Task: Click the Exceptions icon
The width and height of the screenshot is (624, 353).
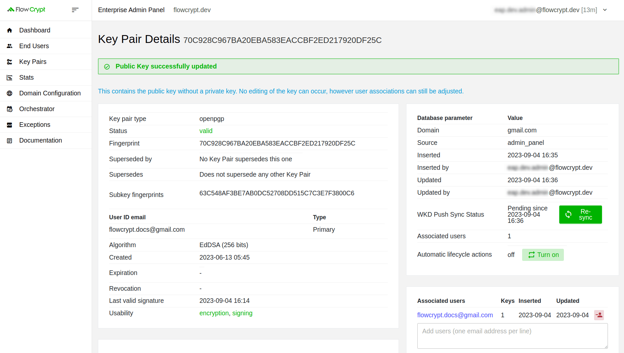Action: [x=10, y=125]
